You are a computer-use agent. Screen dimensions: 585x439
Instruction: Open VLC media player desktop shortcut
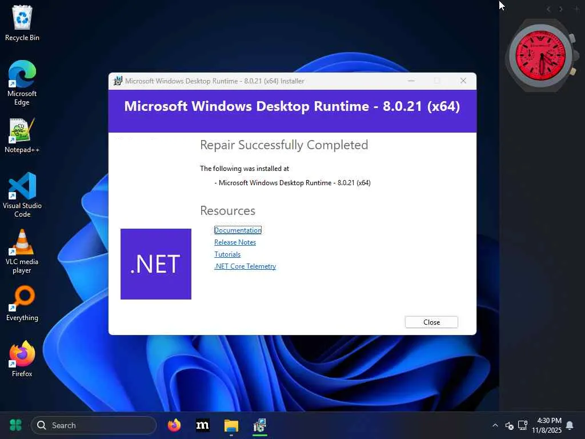[22, 252]
